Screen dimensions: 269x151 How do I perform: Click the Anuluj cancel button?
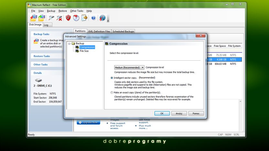click(179, 114)
